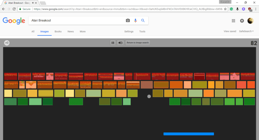Open View saved images link
The height and width of the screenshot is (140, 259).
click(x=230, y=31)
